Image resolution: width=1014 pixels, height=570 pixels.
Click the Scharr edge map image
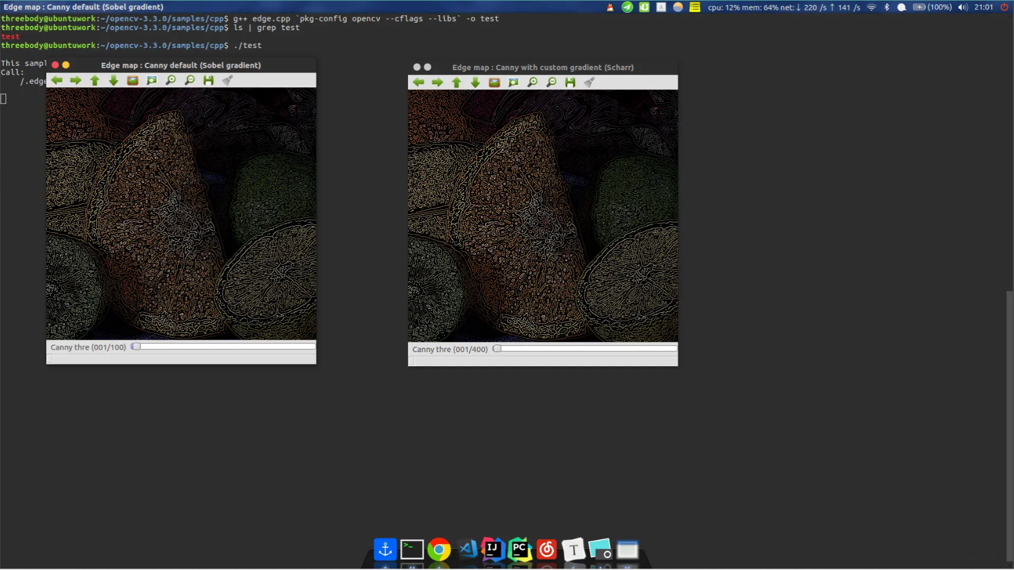(x=542, y=215)
